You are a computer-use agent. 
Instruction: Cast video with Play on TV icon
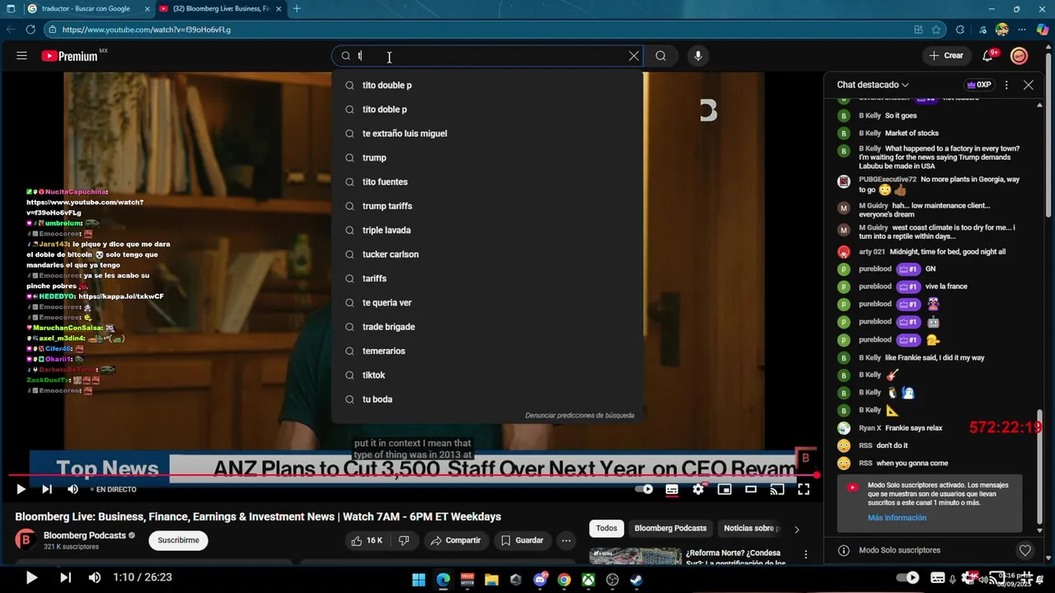coord(777,489)
